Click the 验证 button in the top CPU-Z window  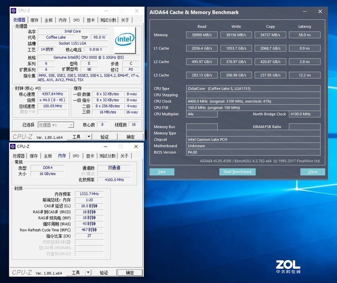tap(104, 136)
